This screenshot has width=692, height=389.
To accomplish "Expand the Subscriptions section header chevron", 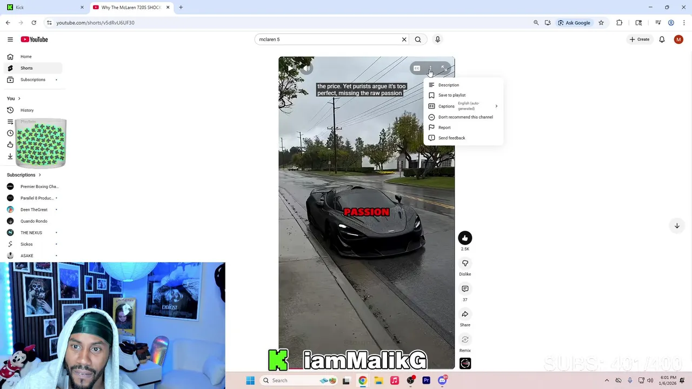I will pyautogui.click(x=39, y=175).
